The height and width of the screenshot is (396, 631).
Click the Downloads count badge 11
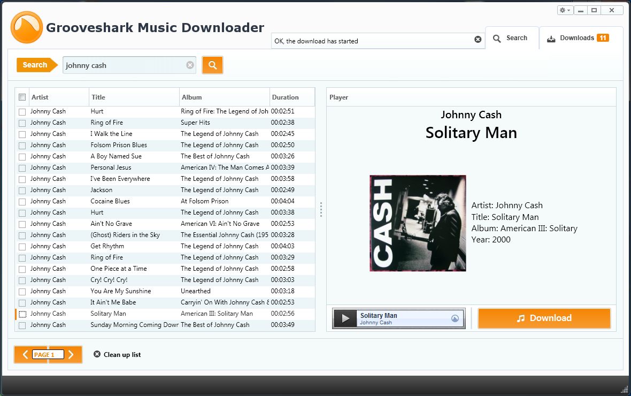(x=603, y=38)
